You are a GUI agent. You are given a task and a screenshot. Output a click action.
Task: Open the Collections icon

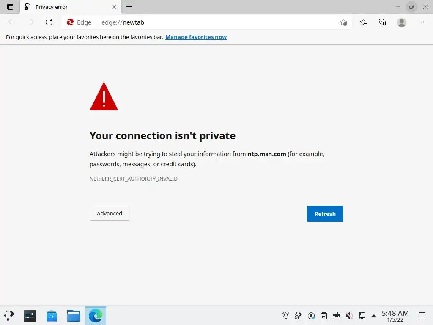382,22
